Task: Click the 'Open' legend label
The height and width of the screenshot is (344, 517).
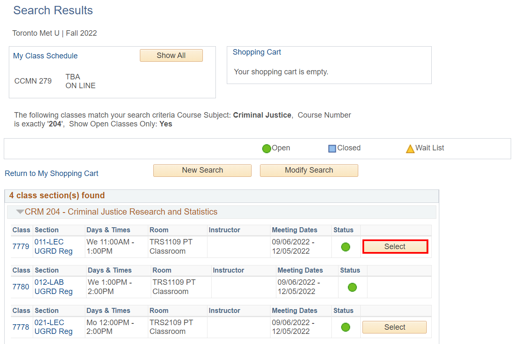Action: [281, 148]
